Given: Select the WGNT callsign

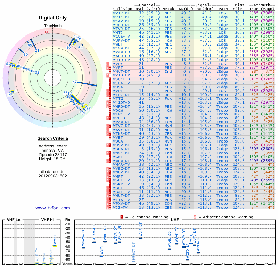Looking at the screenshot, I should 118,157.
